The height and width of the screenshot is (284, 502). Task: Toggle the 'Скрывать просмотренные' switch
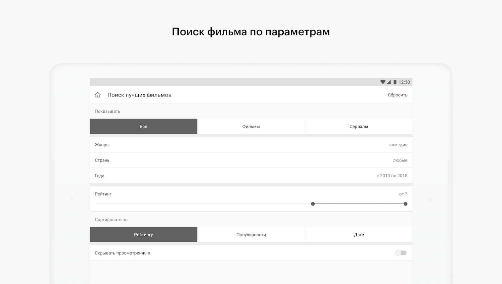pyautogui.click(x=401, y=253)
